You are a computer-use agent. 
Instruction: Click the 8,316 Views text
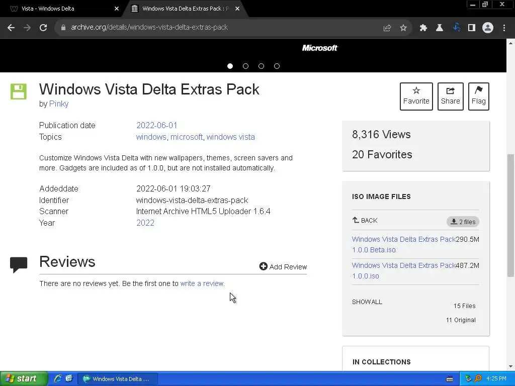[381, 135]
